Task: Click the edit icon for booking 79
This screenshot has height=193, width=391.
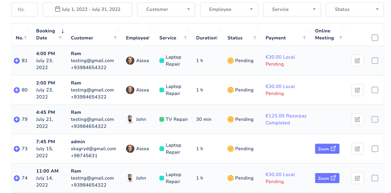Action: [x=357, y=120]
